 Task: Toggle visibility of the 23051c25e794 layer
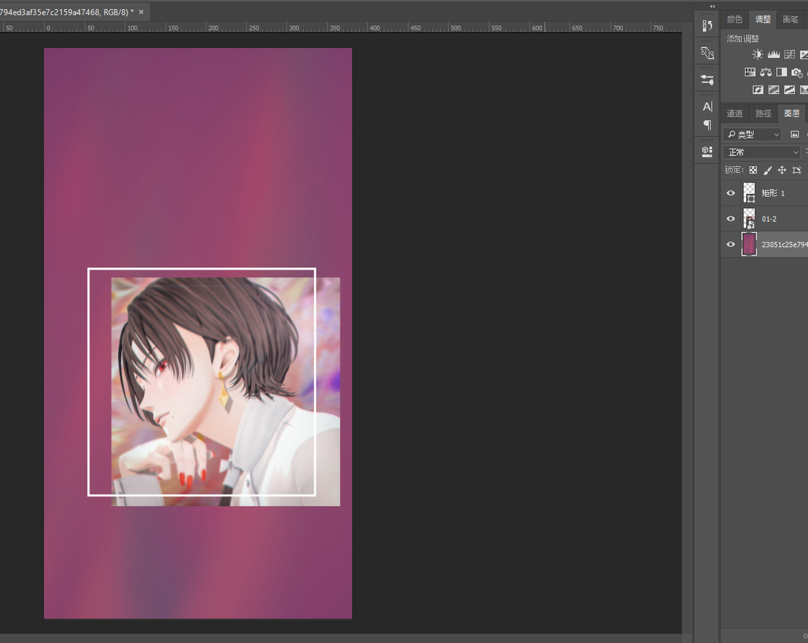[x=731, y=244]
